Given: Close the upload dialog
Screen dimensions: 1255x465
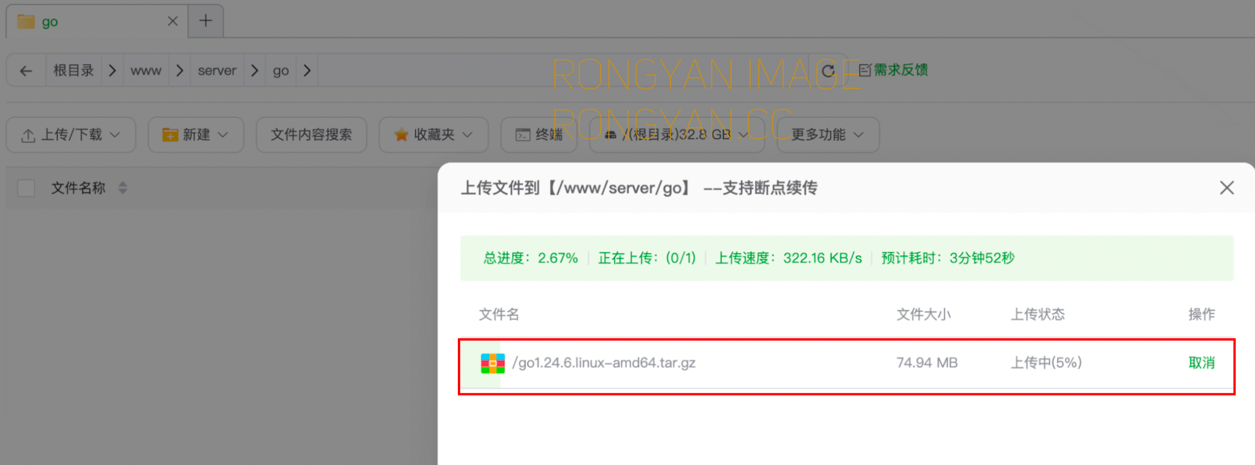Looking at the screenshot, I should pyautogui.click(x=1227, y=188).
